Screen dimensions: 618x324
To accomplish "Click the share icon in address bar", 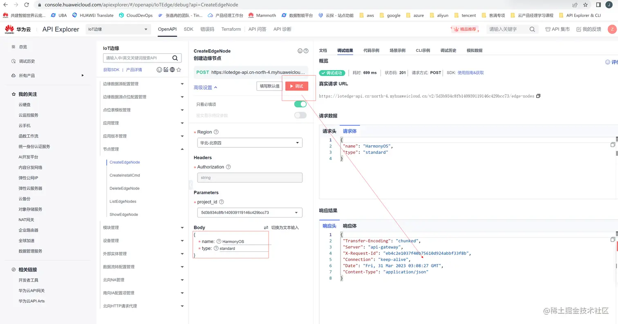I will 575,5.
